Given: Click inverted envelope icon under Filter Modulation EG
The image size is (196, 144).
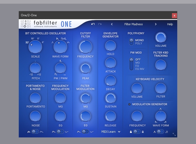Looking at the screenshot, I should tap(92, 132).
